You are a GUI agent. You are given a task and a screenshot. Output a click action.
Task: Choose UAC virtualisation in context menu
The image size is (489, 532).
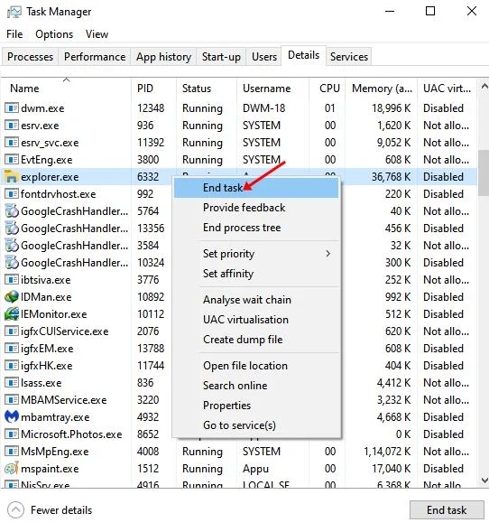pos(256,320)
